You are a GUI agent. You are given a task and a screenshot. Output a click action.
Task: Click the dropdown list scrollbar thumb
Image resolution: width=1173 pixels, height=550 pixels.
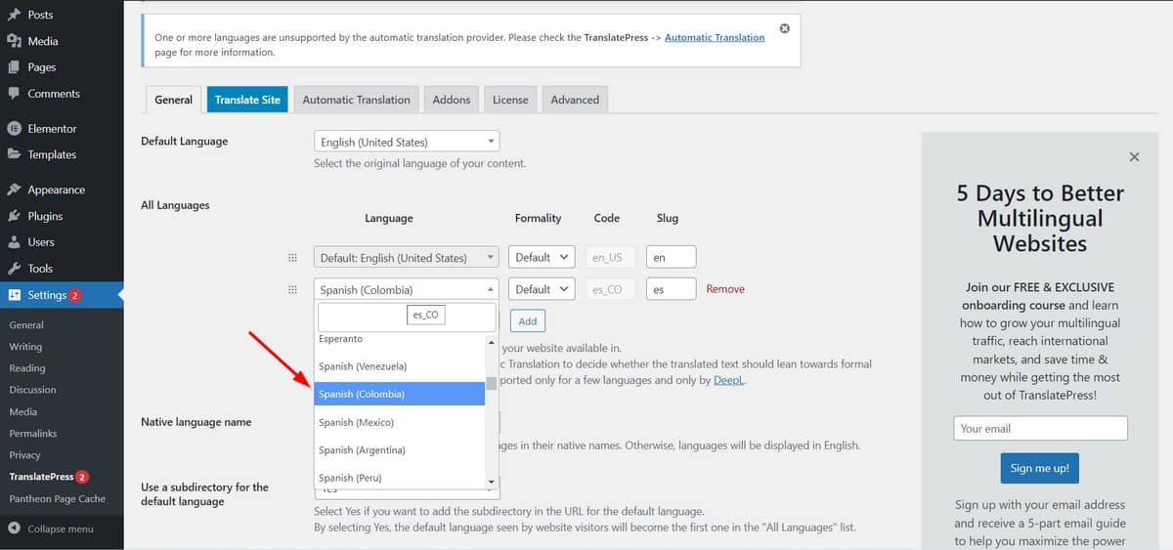click(492, 383)
